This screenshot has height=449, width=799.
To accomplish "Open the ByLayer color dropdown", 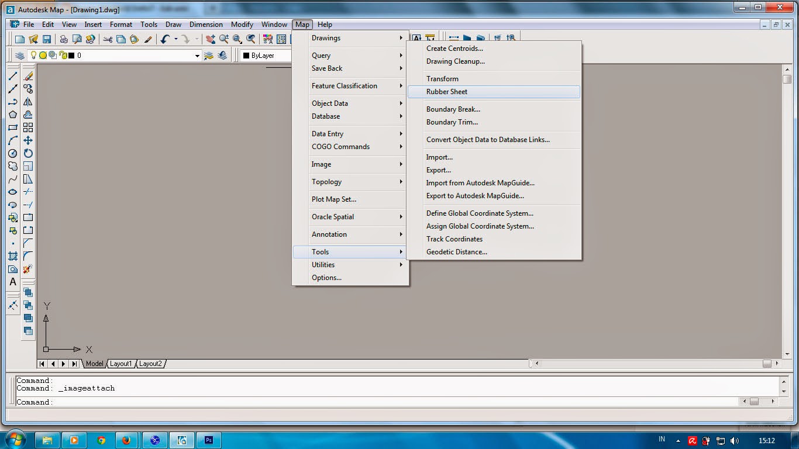I will tap(266, 55).
